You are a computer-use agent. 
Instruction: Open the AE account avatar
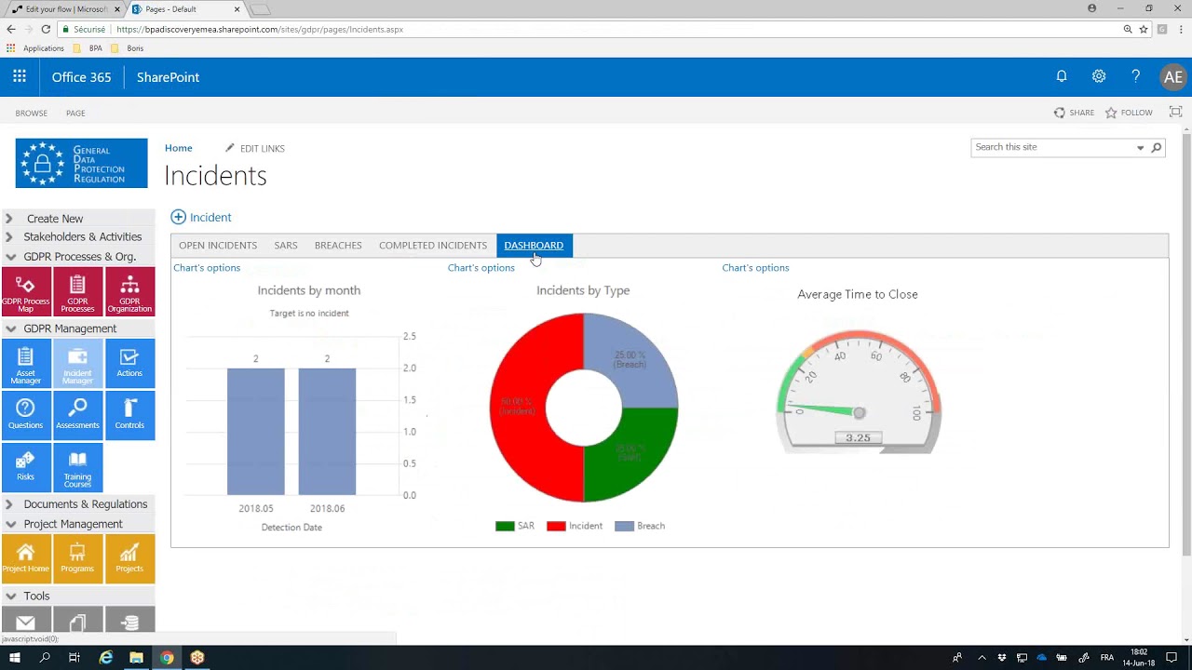tap(1172, 77)
